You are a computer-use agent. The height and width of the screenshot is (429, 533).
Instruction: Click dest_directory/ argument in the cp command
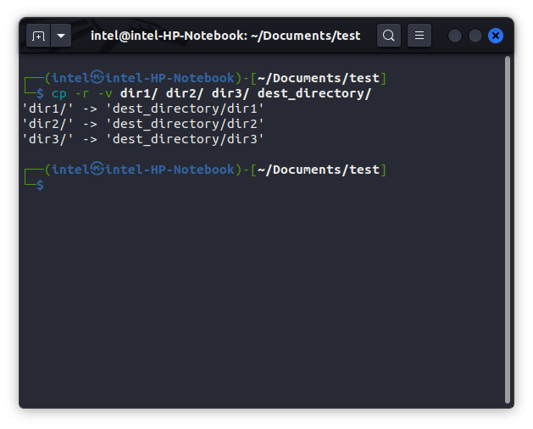pyautogui.click(x=314, y=93)
